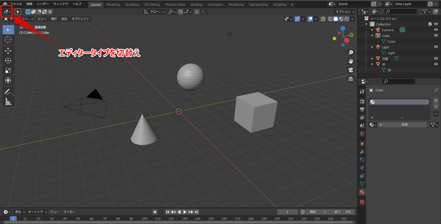
Task: Open the Tool settings properties tab
Action: (362, 91)
